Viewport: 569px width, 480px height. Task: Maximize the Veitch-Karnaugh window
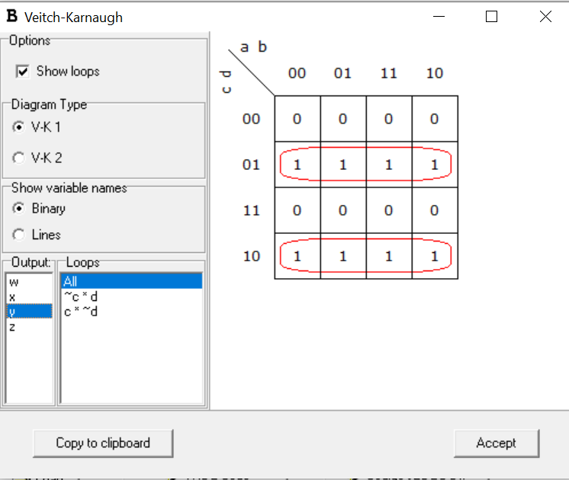[x=492, y=17]
